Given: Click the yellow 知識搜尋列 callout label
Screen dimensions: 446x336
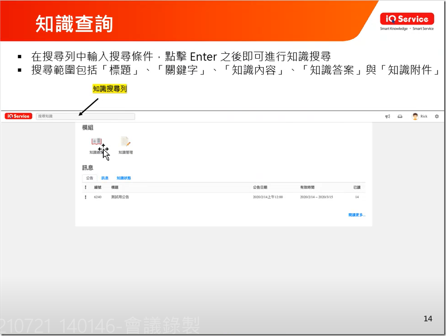Looking at the screenshot, I should pyautogui.click(x=110, y=89).
